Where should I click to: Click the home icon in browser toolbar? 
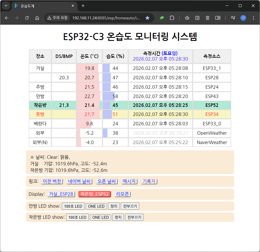(x=37, y=18)
